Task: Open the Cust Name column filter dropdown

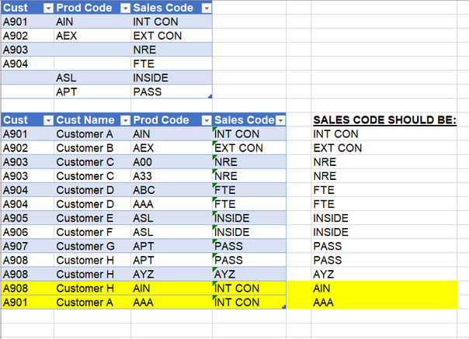Action: (126, 120)
